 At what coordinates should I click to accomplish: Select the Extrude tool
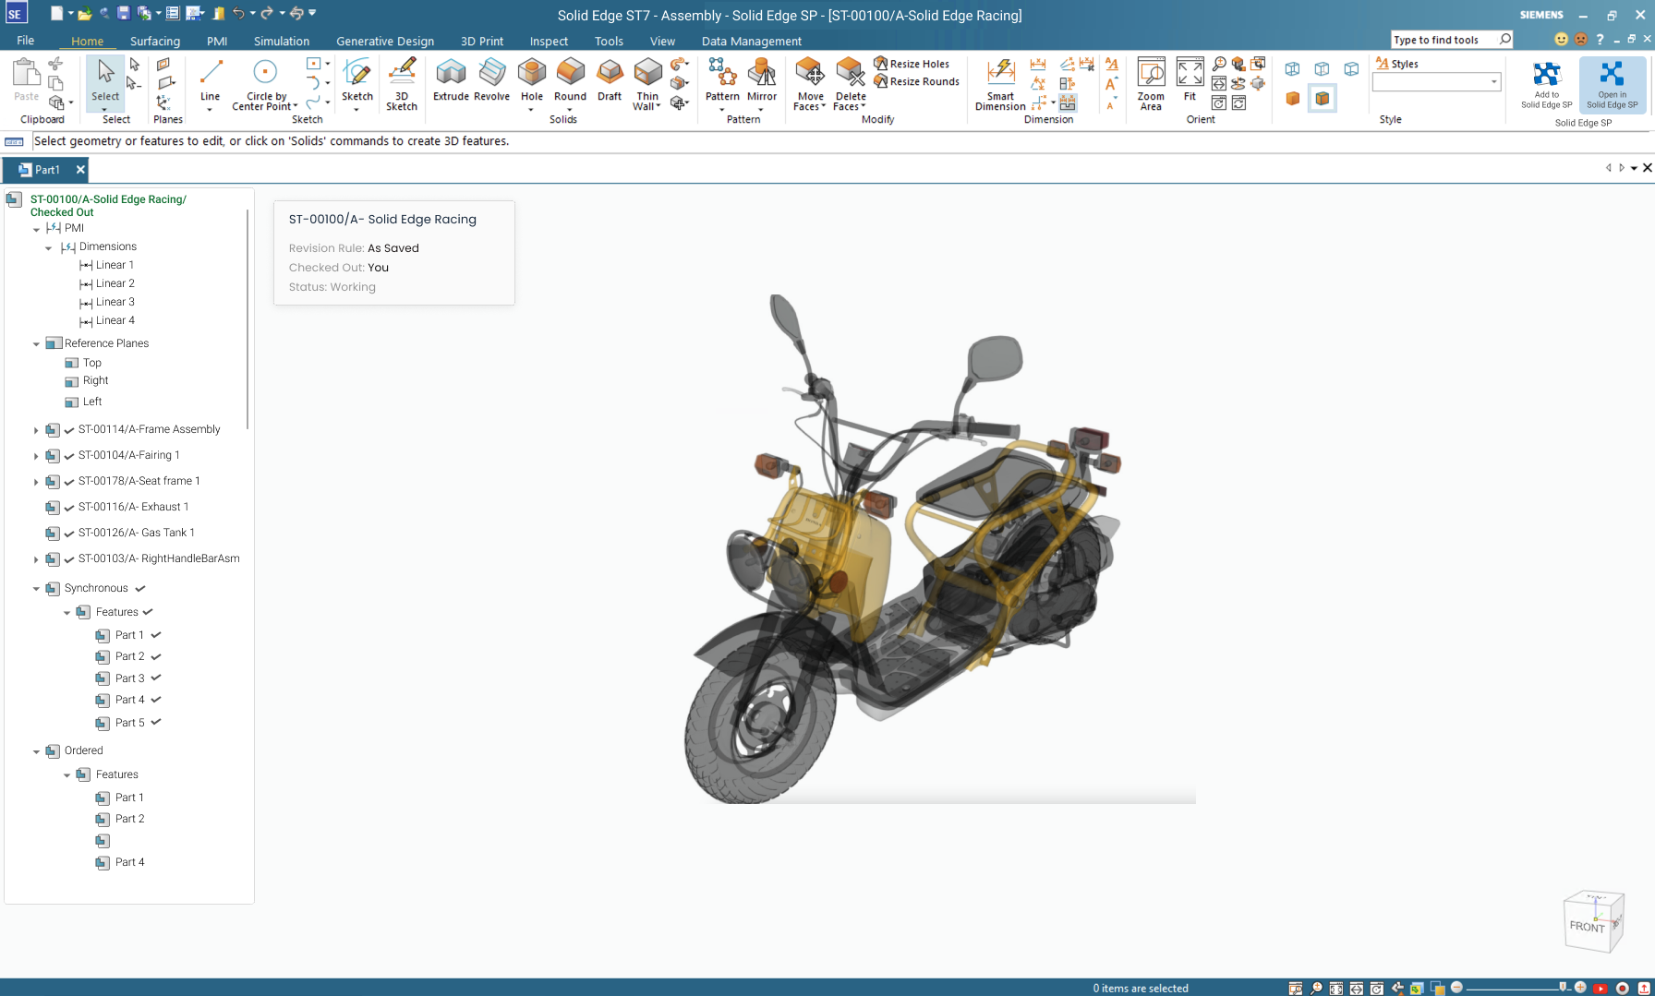(x=451, y=79)
